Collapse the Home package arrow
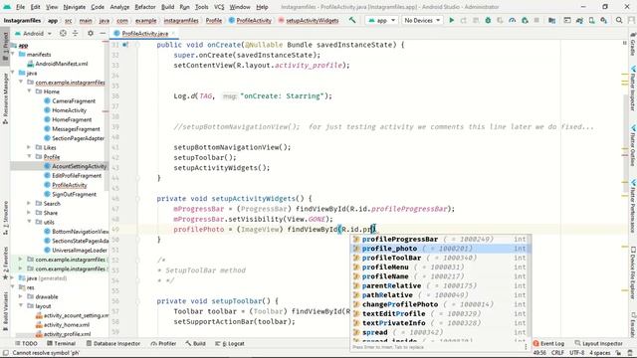Screen dimensions: 637x358 pyautogui.click(x=29, y=91)
